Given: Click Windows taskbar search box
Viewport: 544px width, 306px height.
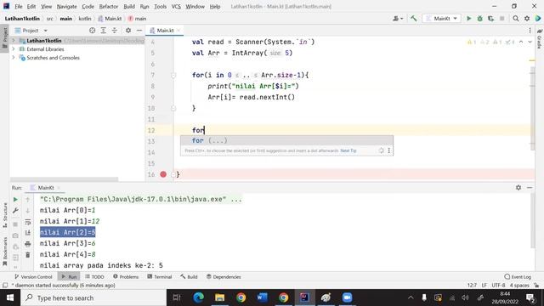Looking at the screenshot, I should click(x=93, y=297).
